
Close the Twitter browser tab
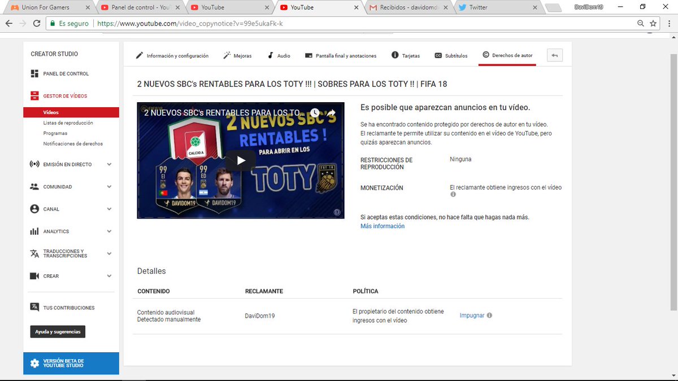[x=534, y=7]
